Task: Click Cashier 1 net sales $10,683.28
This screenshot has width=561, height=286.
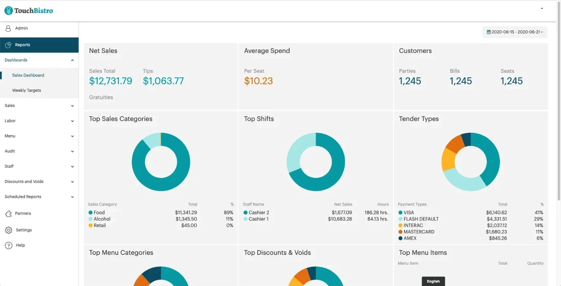Action: pyautogui.click(x=340, y=219)
